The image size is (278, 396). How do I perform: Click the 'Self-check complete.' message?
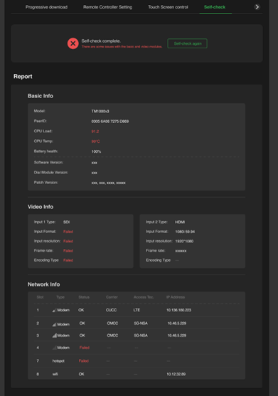pos(101,41)
